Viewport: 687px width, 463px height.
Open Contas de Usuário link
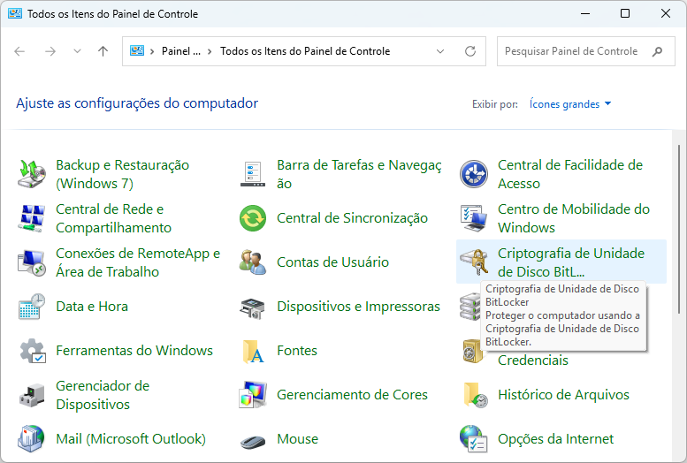[x=332, y=262]
